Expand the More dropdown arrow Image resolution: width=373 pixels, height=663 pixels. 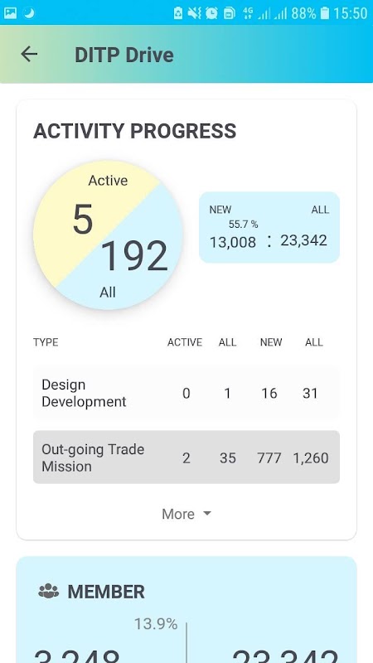coord(206,513)
